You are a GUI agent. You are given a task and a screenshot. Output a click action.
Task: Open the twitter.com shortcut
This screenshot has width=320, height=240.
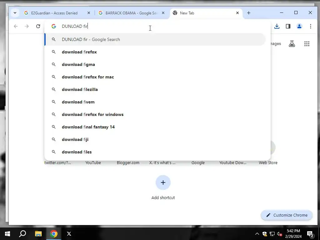pyautogui.click(x=57, y=162)
